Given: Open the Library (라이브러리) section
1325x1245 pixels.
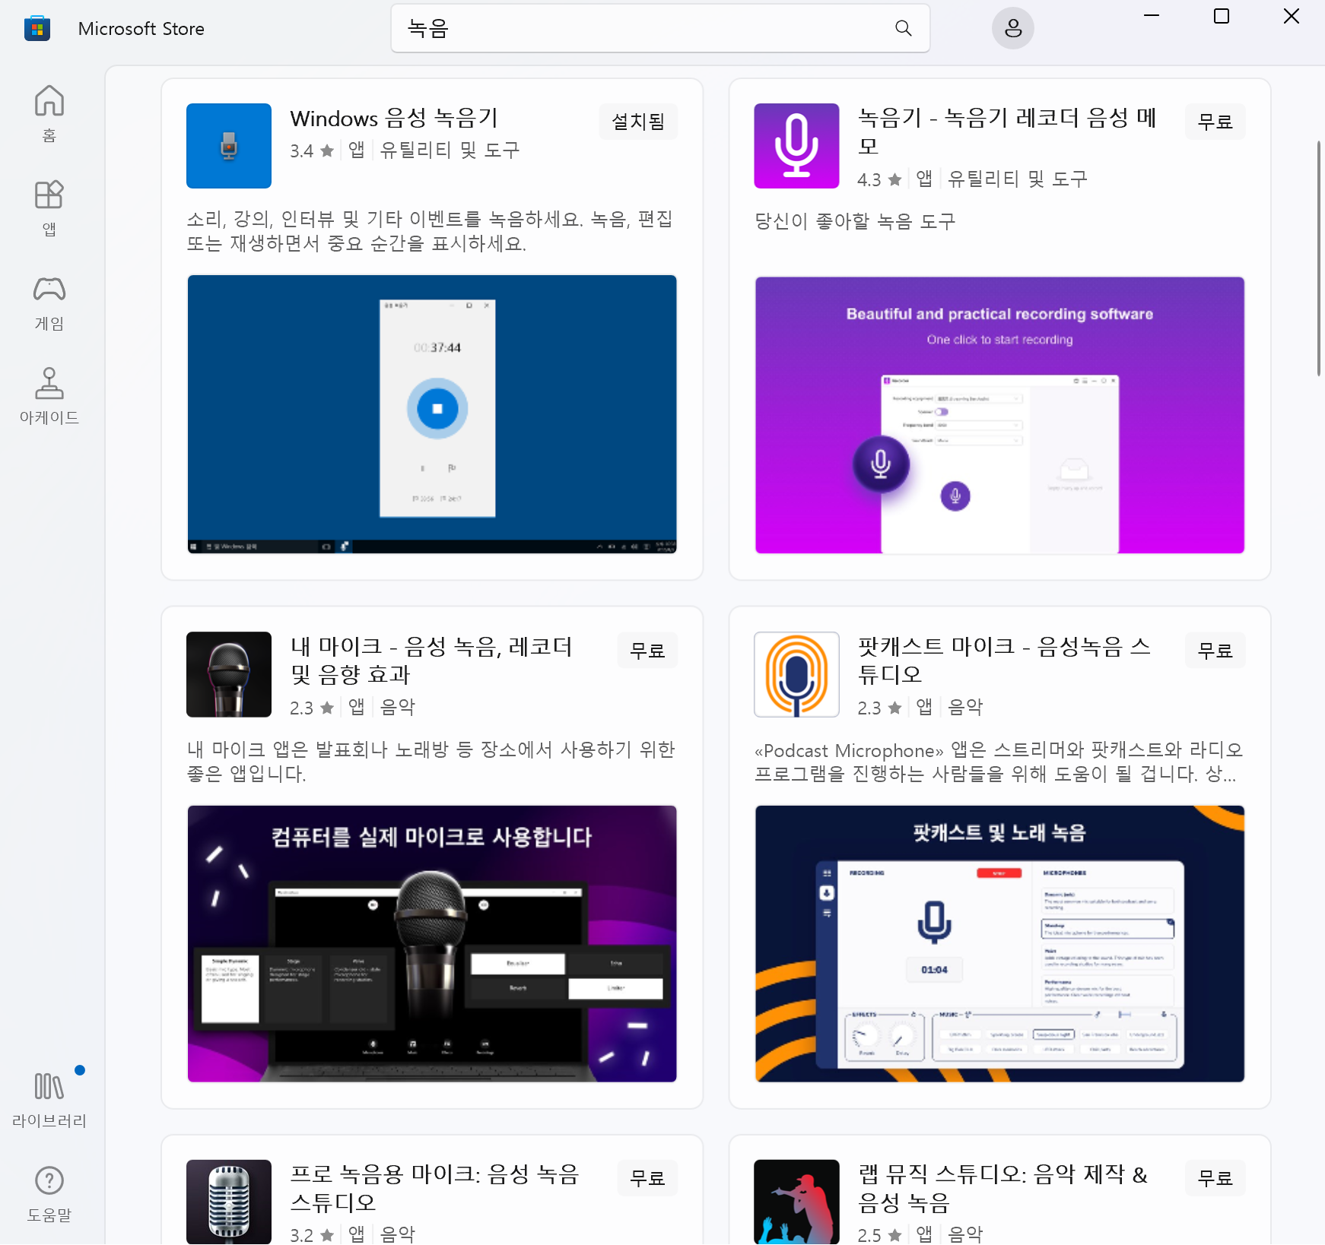Looking at the screenshot, I should (x=49, y=1099).
